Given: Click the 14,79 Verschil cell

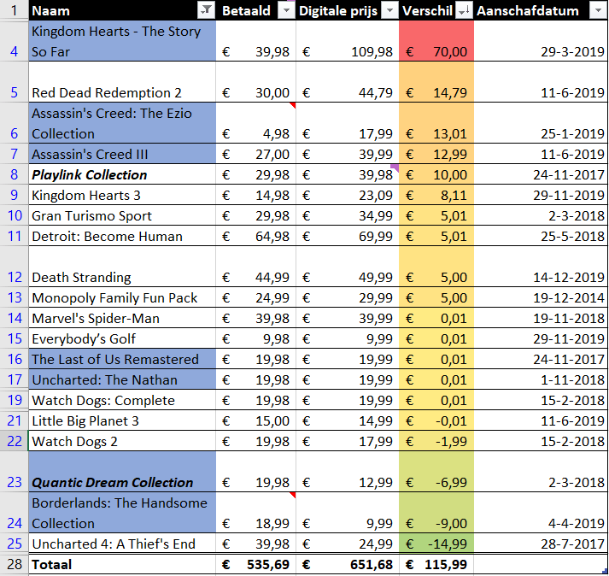Looking at the screenshot, I should click(436, 82).
